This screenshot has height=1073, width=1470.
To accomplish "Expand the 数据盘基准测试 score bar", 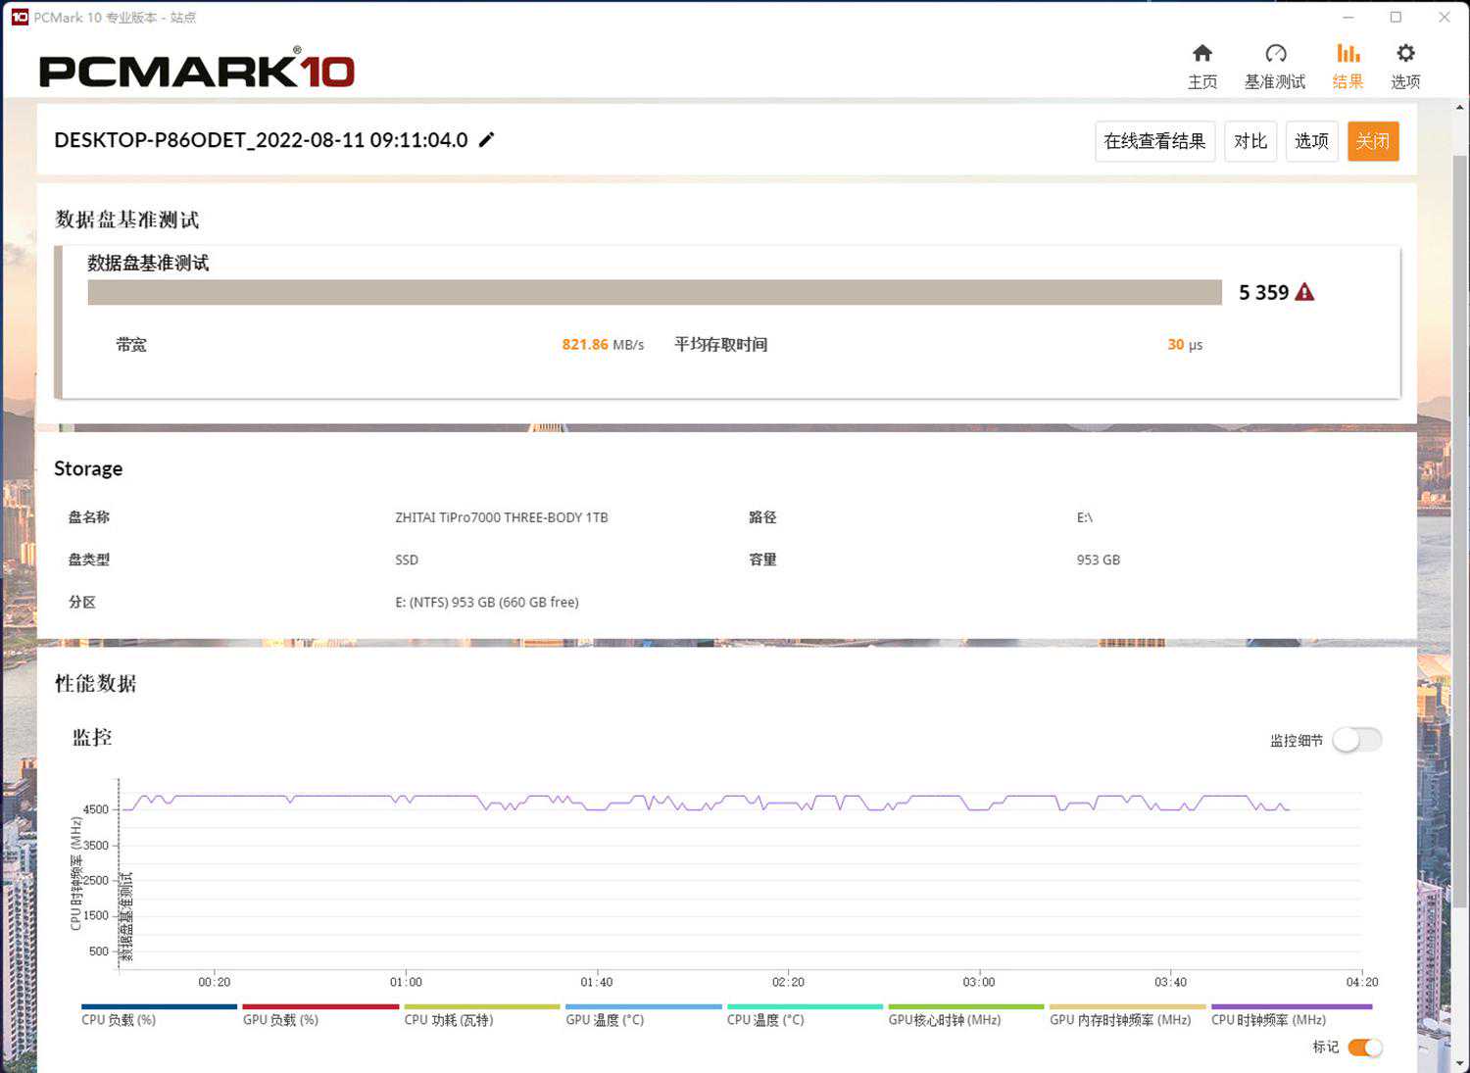I will [x=654, y=292].
